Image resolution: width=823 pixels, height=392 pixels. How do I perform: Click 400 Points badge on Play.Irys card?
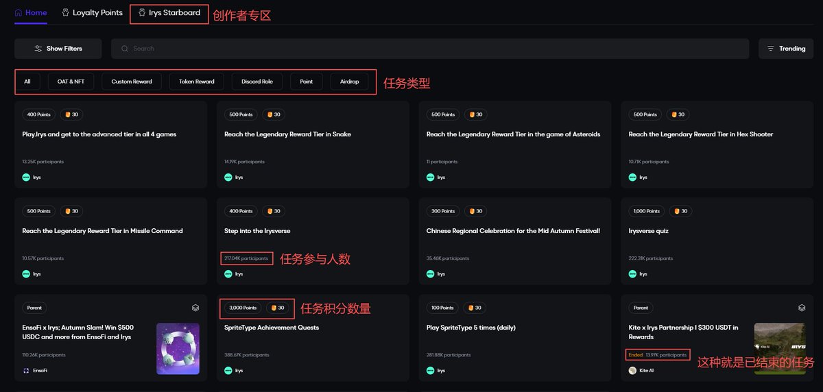pyautogui.click(x=39, y=114)
